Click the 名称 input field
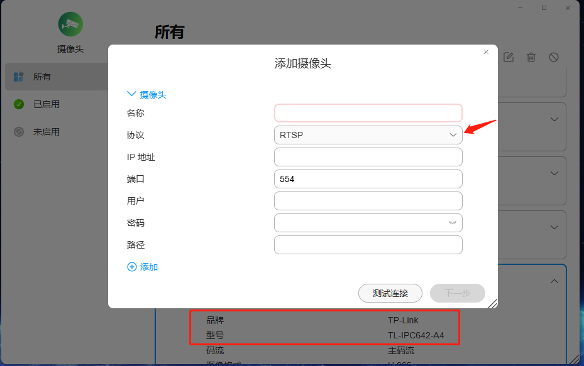This screenshot has width=584, height=366. [368, 113]
